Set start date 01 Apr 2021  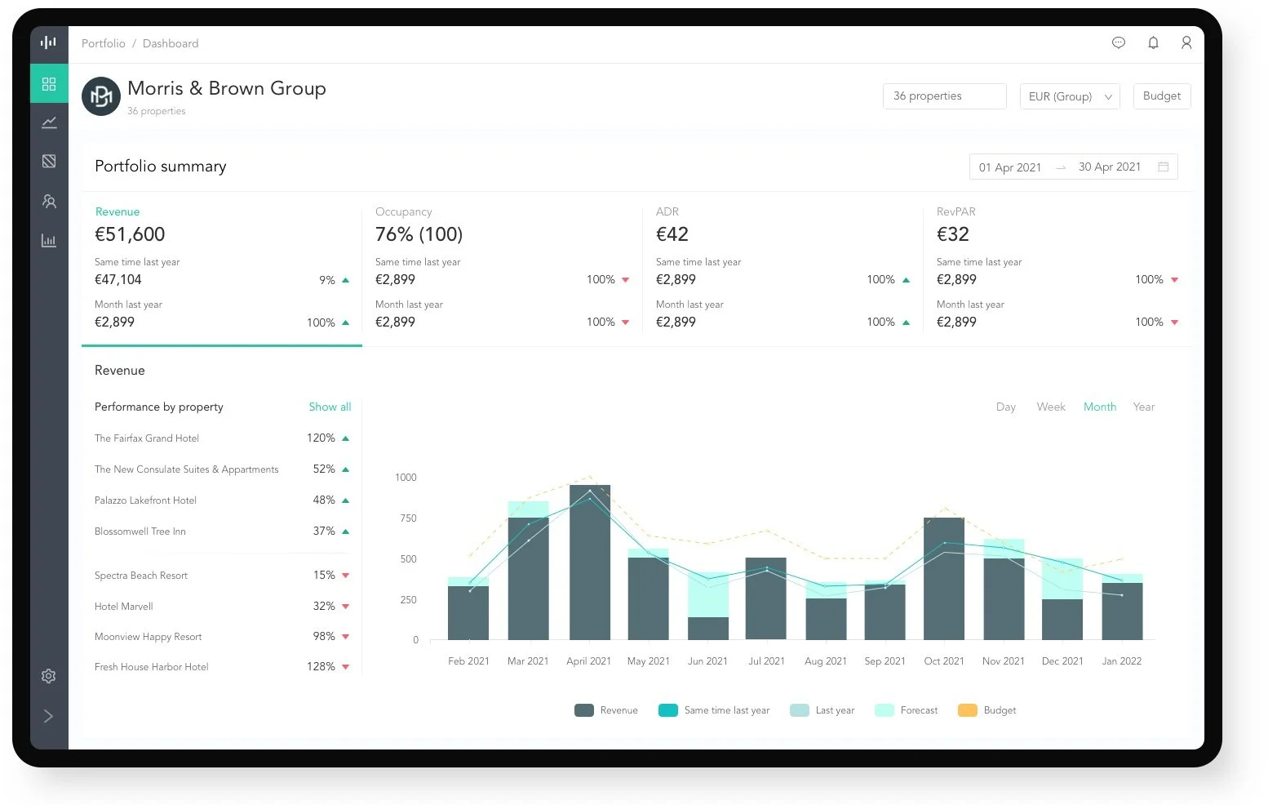(x=1010, y=167)
